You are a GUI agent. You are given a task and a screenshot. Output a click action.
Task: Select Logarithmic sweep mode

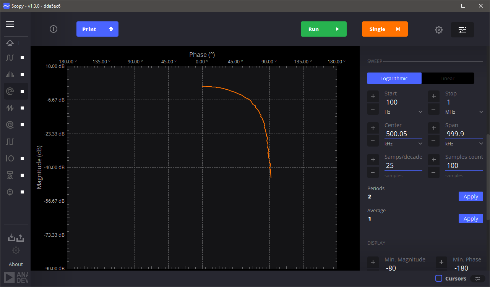click(x=394, y=78)
